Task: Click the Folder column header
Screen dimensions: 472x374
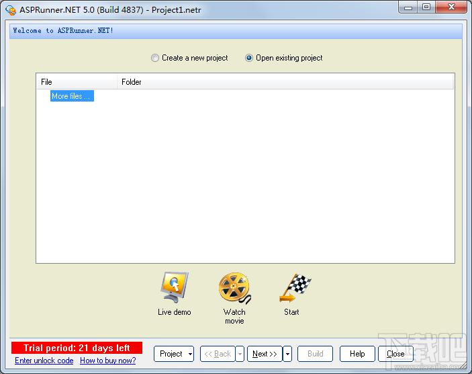Action: pyautogui.click(x=285, y=82)
